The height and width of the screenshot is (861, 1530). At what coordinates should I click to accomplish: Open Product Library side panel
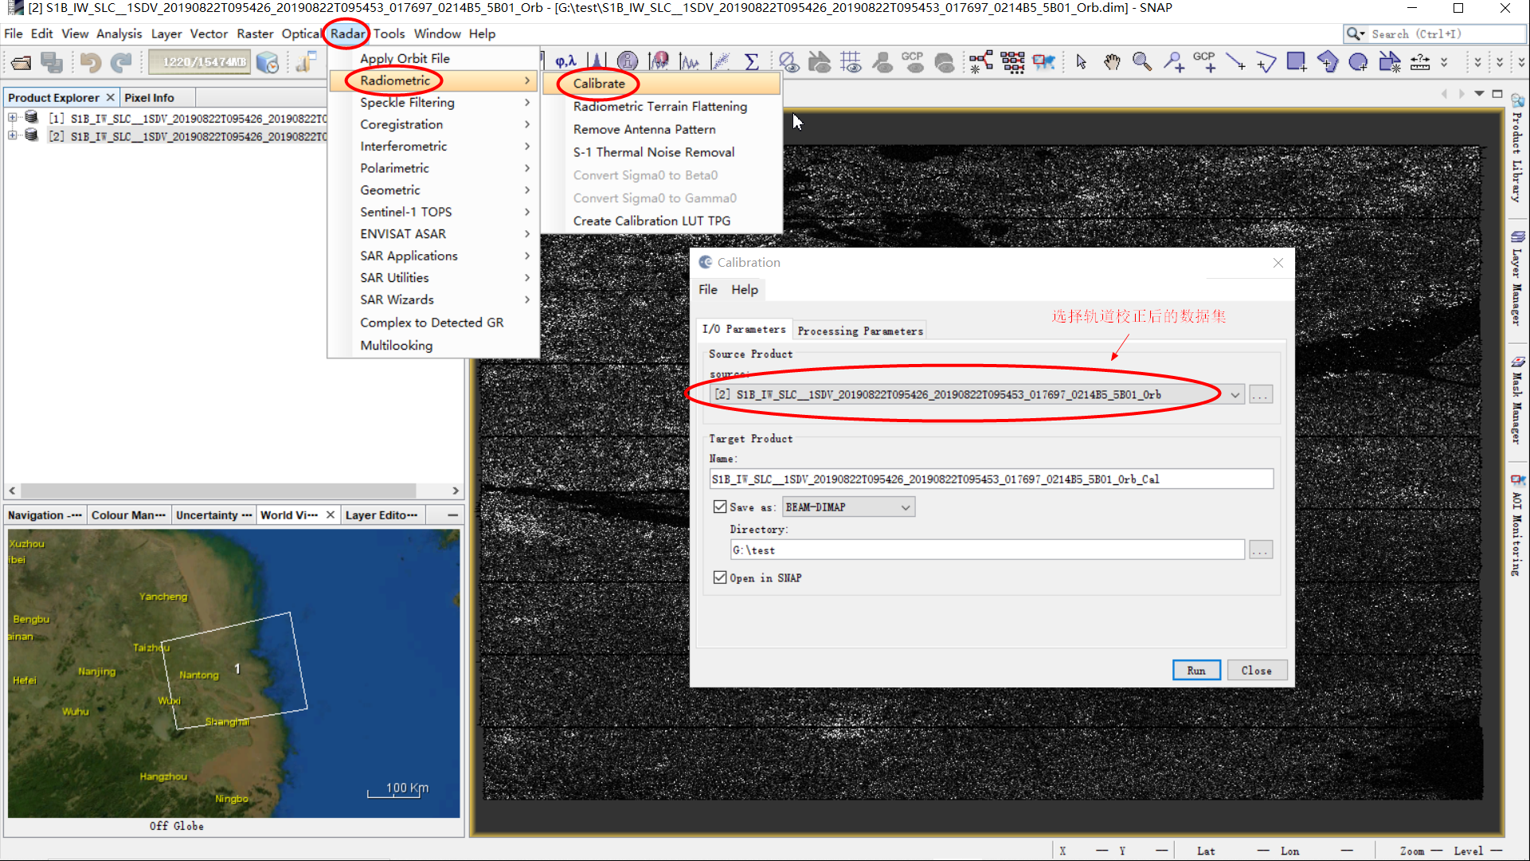click(x=1518, y=148)
